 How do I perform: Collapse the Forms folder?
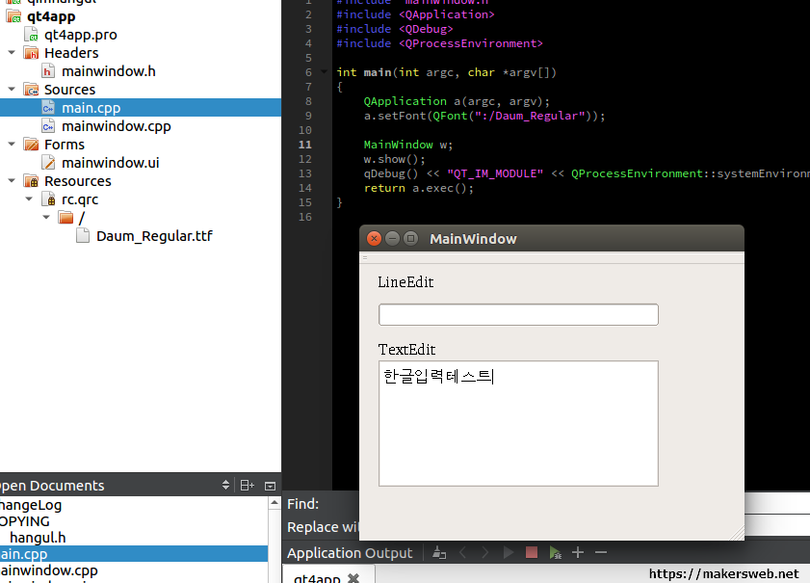click(12, 144)
